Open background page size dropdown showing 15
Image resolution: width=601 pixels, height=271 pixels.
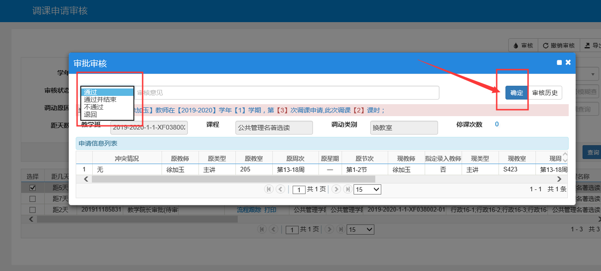pos(361,229)
